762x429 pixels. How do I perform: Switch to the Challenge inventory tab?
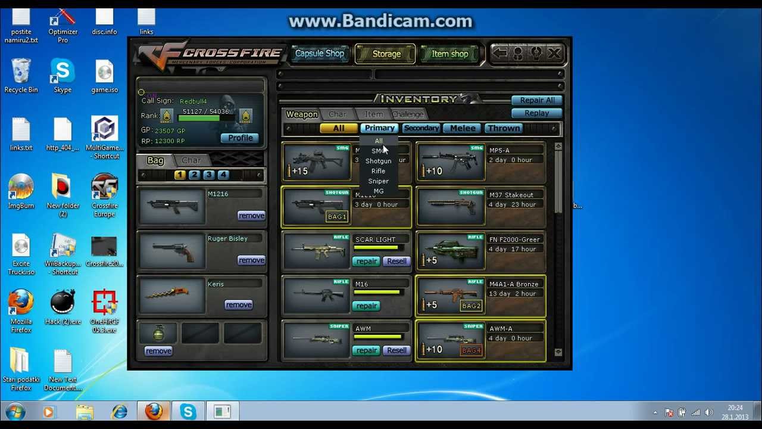pyautogui.click(x=408, y=114)
